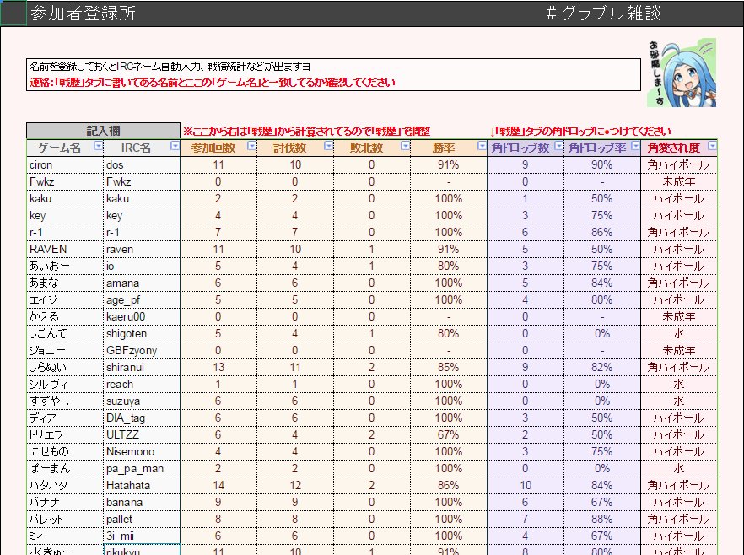Select 角ドロップ率 value 88% in パレット row
Viewport: 744px width, 555px height.
tap(602, 519)
